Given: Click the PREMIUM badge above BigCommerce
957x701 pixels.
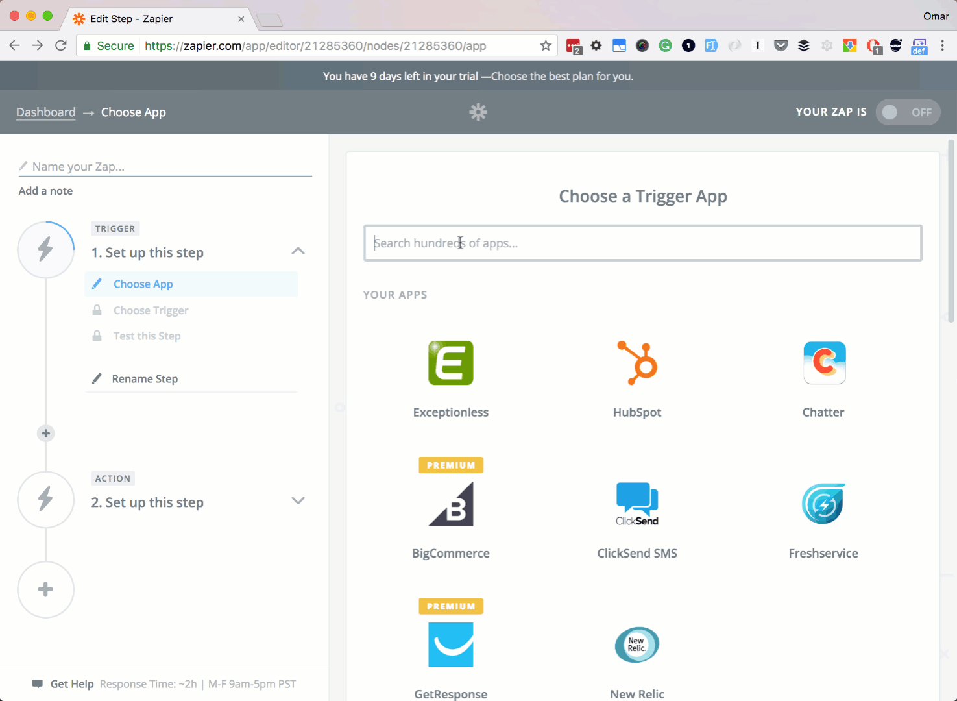Looking at the screenshot, I should pyautogui.click(x=451, y=465).
